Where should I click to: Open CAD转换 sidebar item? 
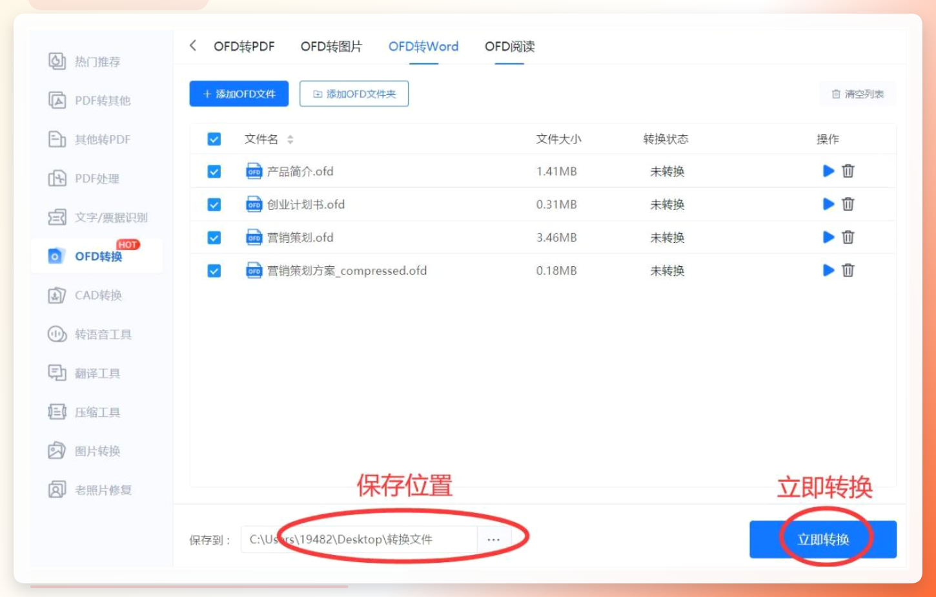click(85, 295)
